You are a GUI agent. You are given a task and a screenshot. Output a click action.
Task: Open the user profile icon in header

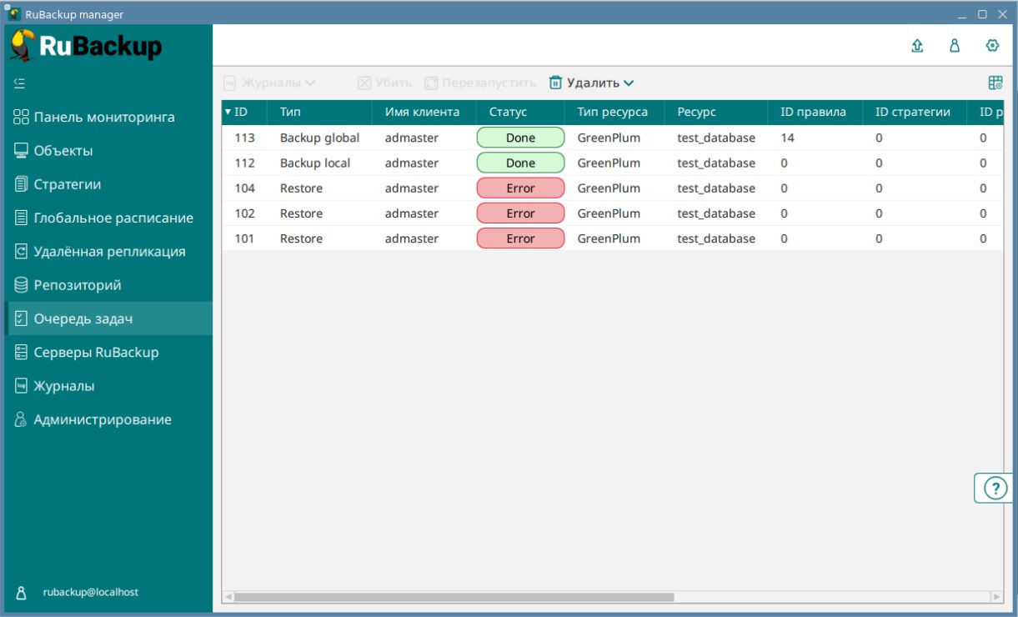pos(955,46)
